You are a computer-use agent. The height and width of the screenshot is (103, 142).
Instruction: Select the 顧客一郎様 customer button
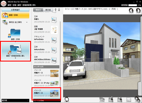15,15
